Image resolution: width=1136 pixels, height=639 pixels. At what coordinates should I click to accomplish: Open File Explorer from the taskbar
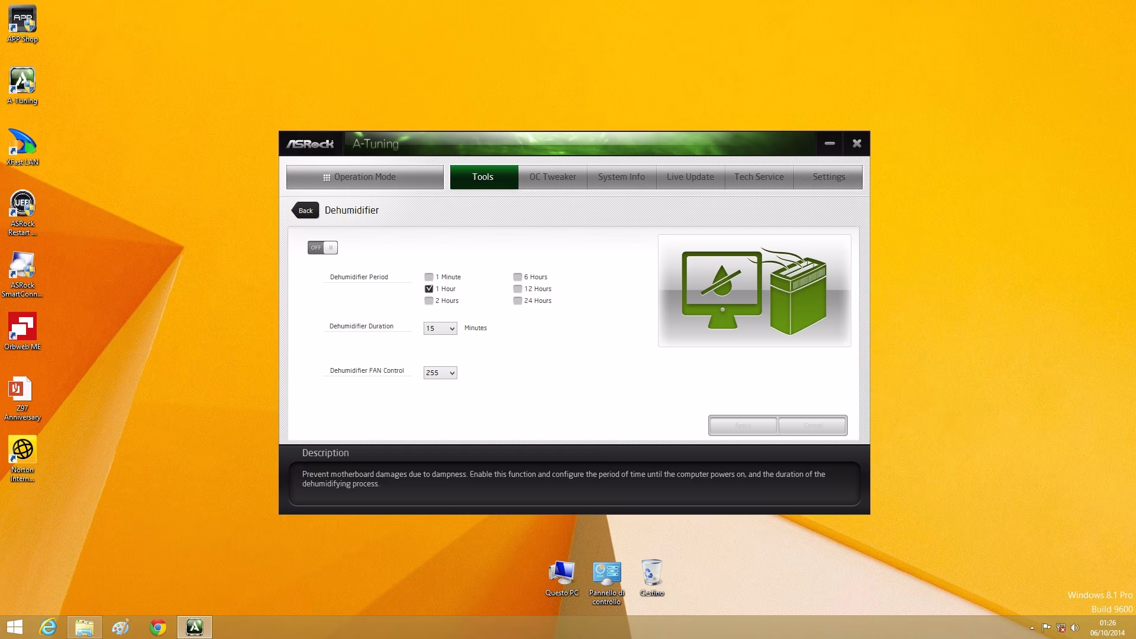click(x=84, y=627)
